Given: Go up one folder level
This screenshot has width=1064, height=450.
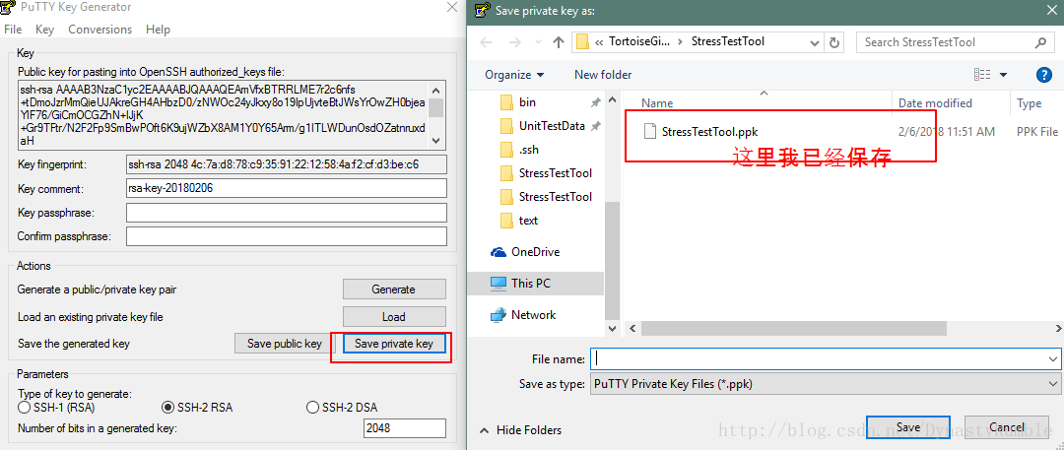Looking at the screenshot, I should pos(559,42).
